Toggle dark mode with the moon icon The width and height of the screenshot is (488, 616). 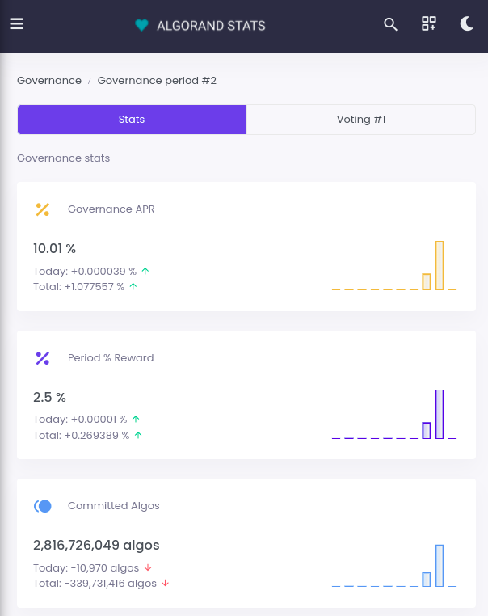point(466,23)
